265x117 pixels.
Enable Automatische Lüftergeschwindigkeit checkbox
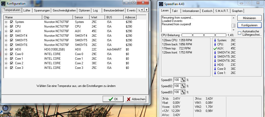pyautogui.click(x=239, y=33)
